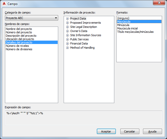Expand the Financial Data tree node

click(x=67, y=44)
